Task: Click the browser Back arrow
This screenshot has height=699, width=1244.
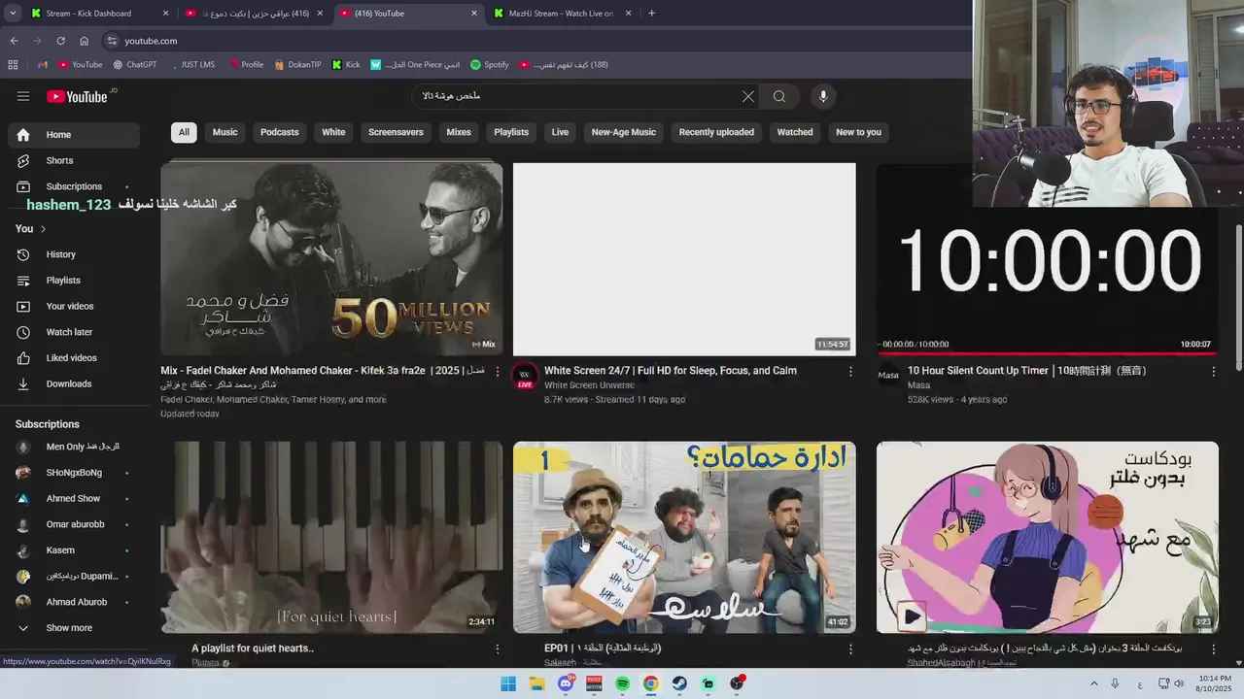Action: (14, 41)
